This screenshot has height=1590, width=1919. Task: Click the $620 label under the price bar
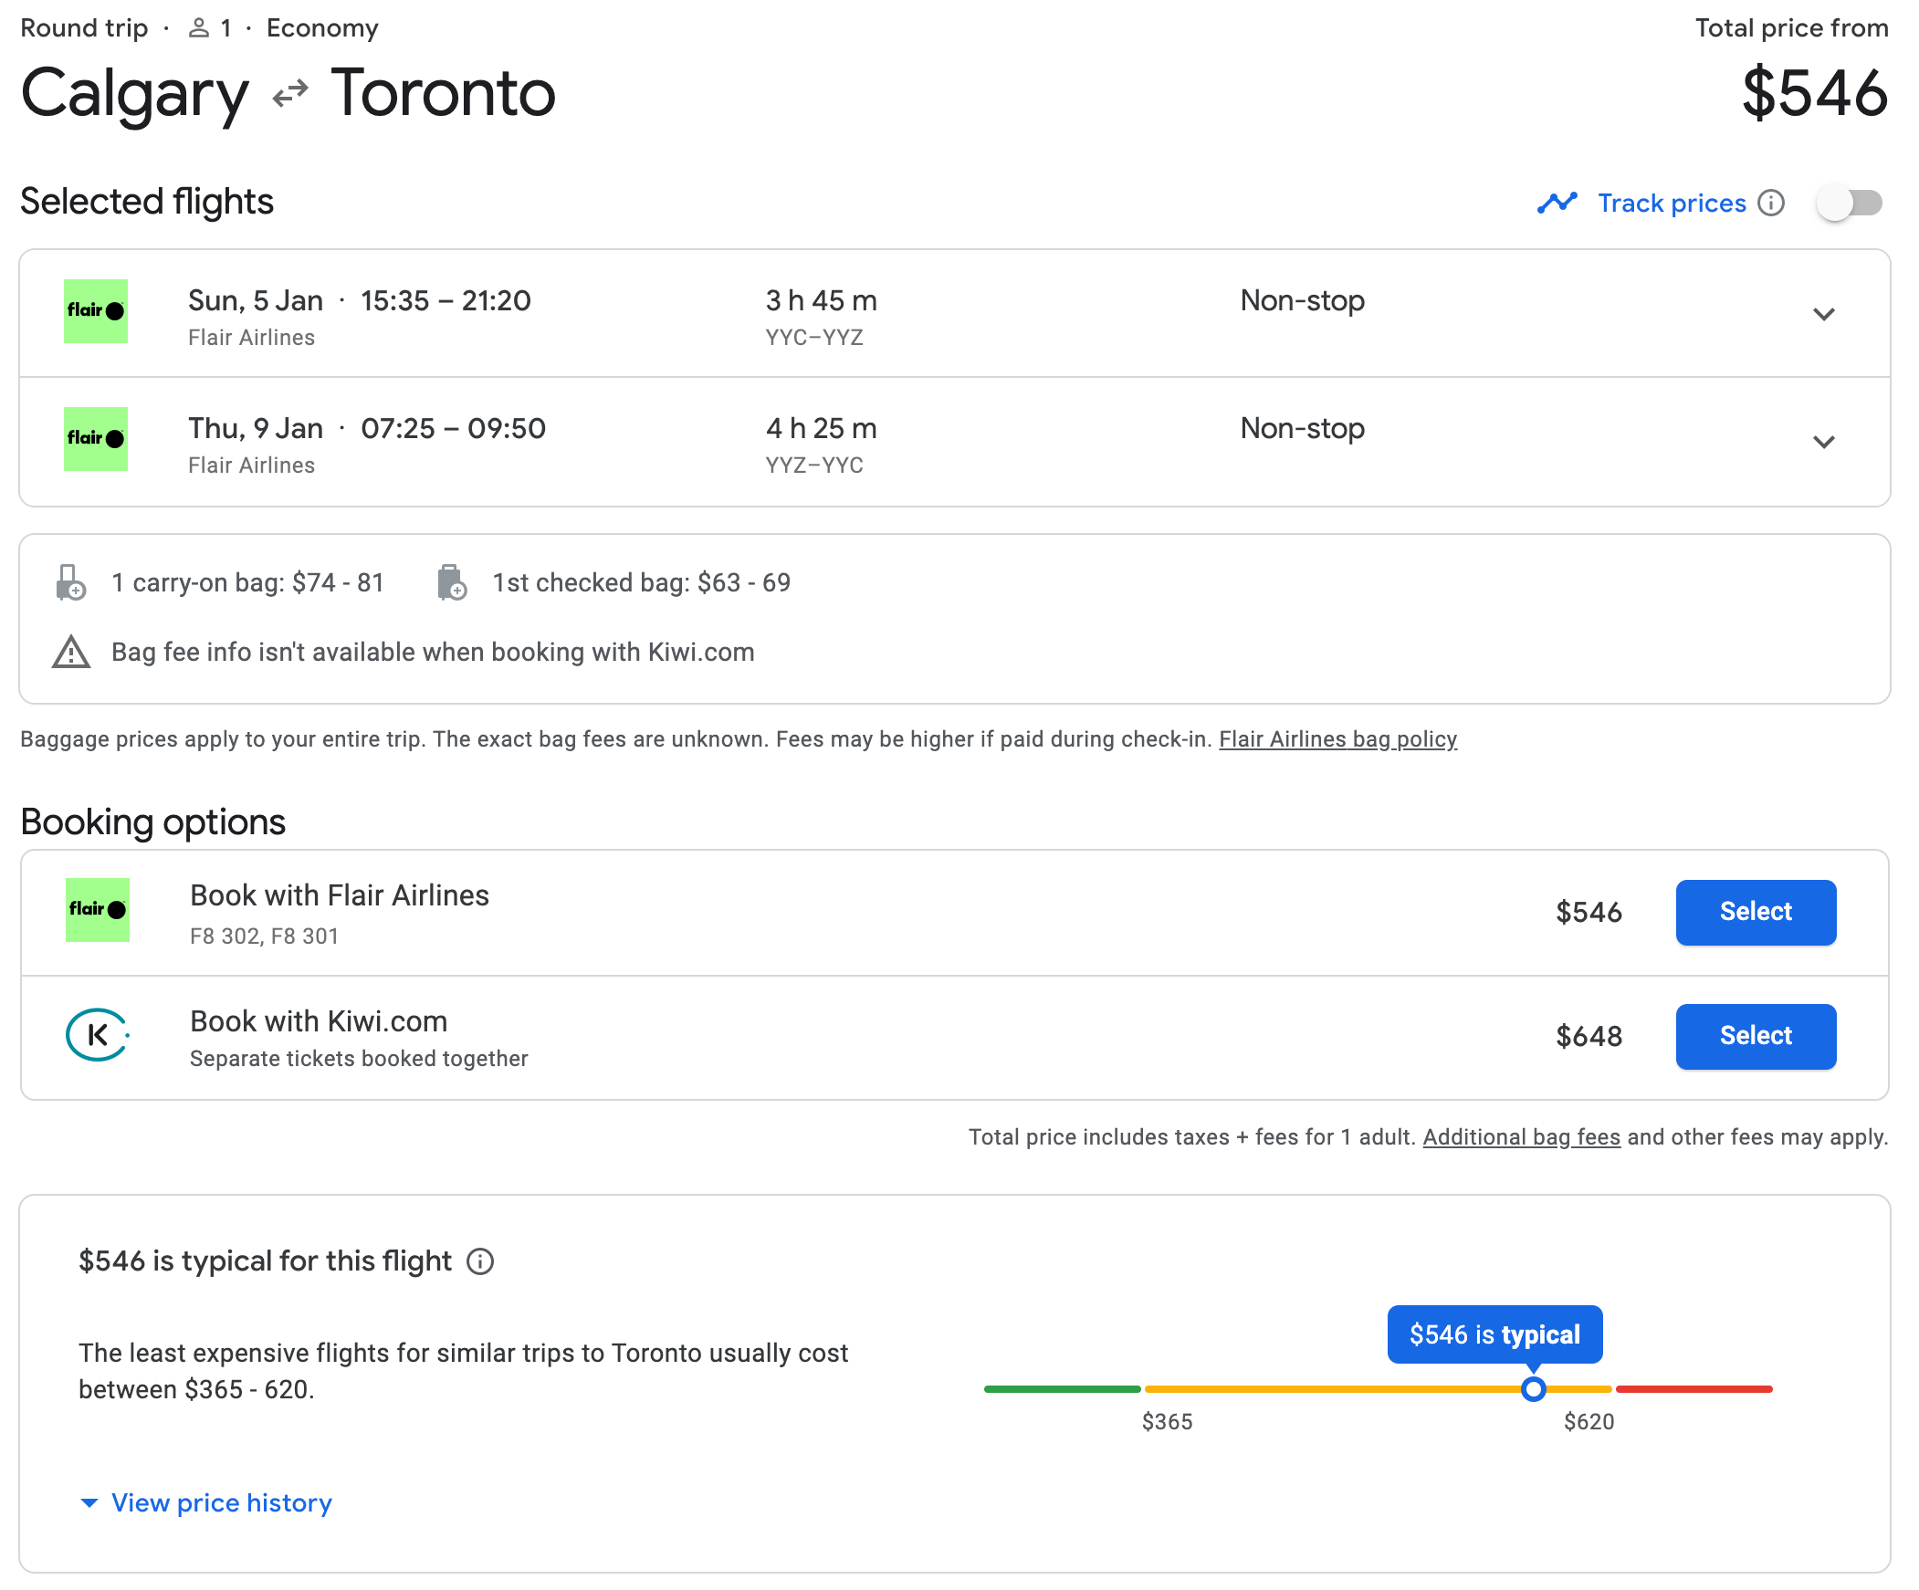coord(1589,1421)
